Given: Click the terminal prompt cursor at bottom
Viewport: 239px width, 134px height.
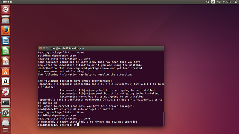Looking at the screenshot, I should point(78,125).
